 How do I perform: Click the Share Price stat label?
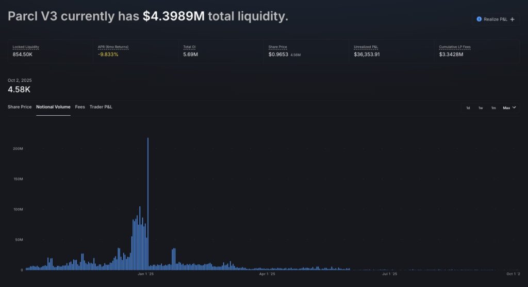coord(277,47)
